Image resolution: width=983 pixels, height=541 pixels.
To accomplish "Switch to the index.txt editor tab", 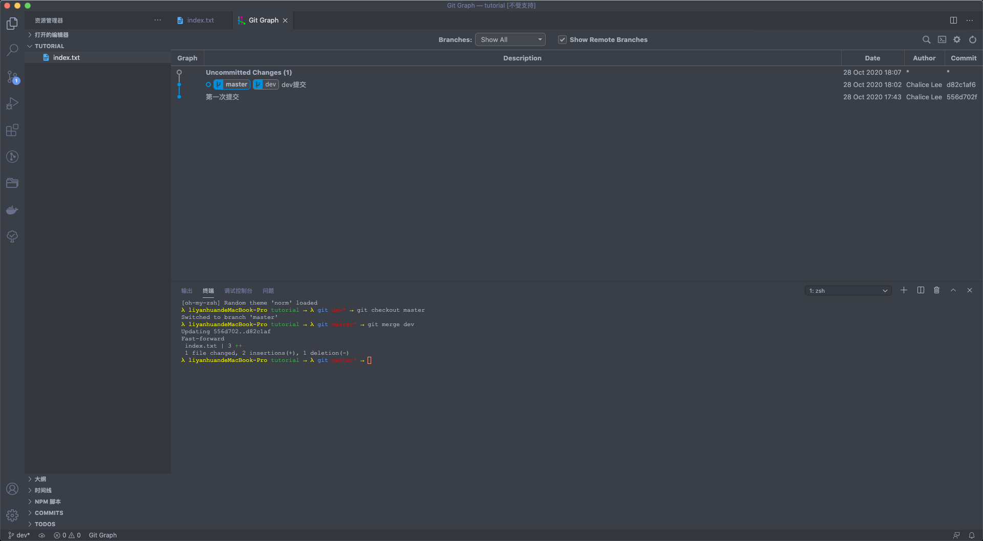I will [200, 20].
